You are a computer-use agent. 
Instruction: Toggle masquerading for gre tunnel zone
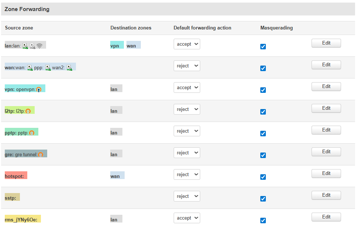pyautogui.click(x=263, y=155)
